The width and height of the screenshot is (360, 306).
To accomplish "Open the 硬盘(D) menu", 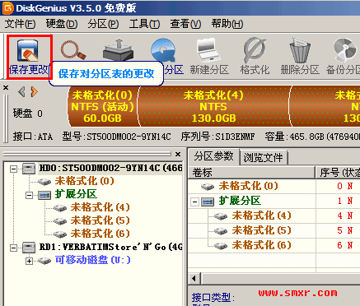I will coord(62,24).
